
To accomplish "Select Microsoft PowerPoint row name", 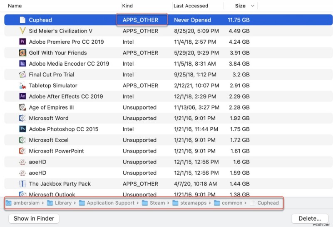I will 56,151.
